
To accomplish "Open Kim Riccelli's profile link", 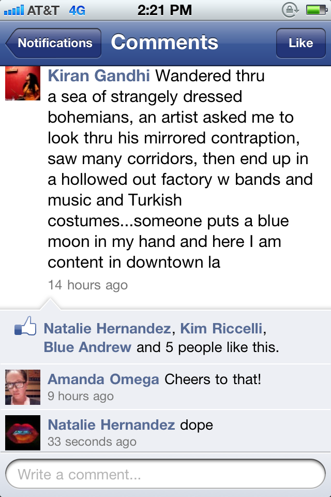I will [x=221, y=328].
